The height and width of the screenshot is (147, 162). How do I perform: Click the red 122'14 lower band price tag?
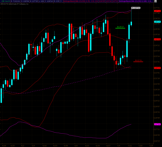(x=157, y=68)
